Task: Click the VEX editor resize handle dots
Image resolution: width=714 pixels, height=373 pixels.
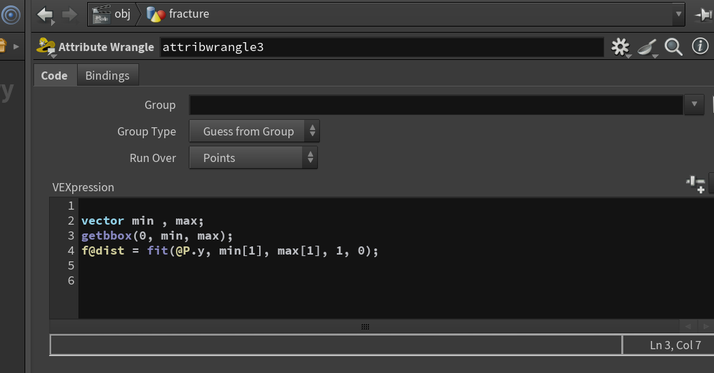Action: 366,327
